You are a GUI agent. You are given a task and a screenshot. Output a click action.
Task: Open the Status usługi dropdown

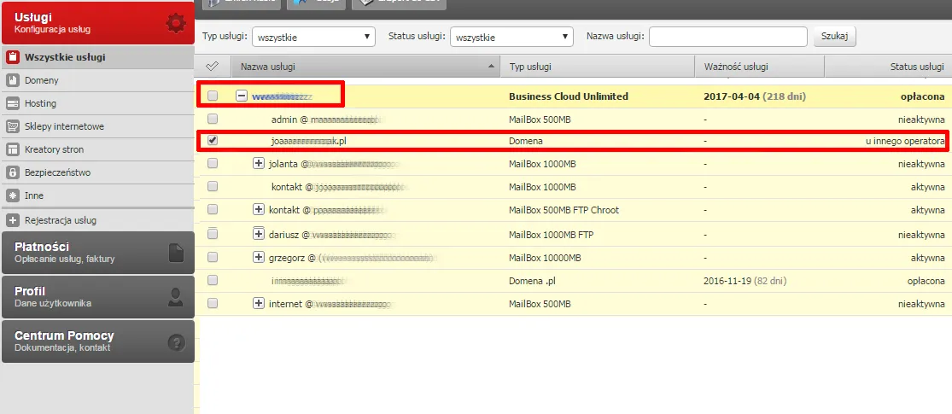(511, 38)
